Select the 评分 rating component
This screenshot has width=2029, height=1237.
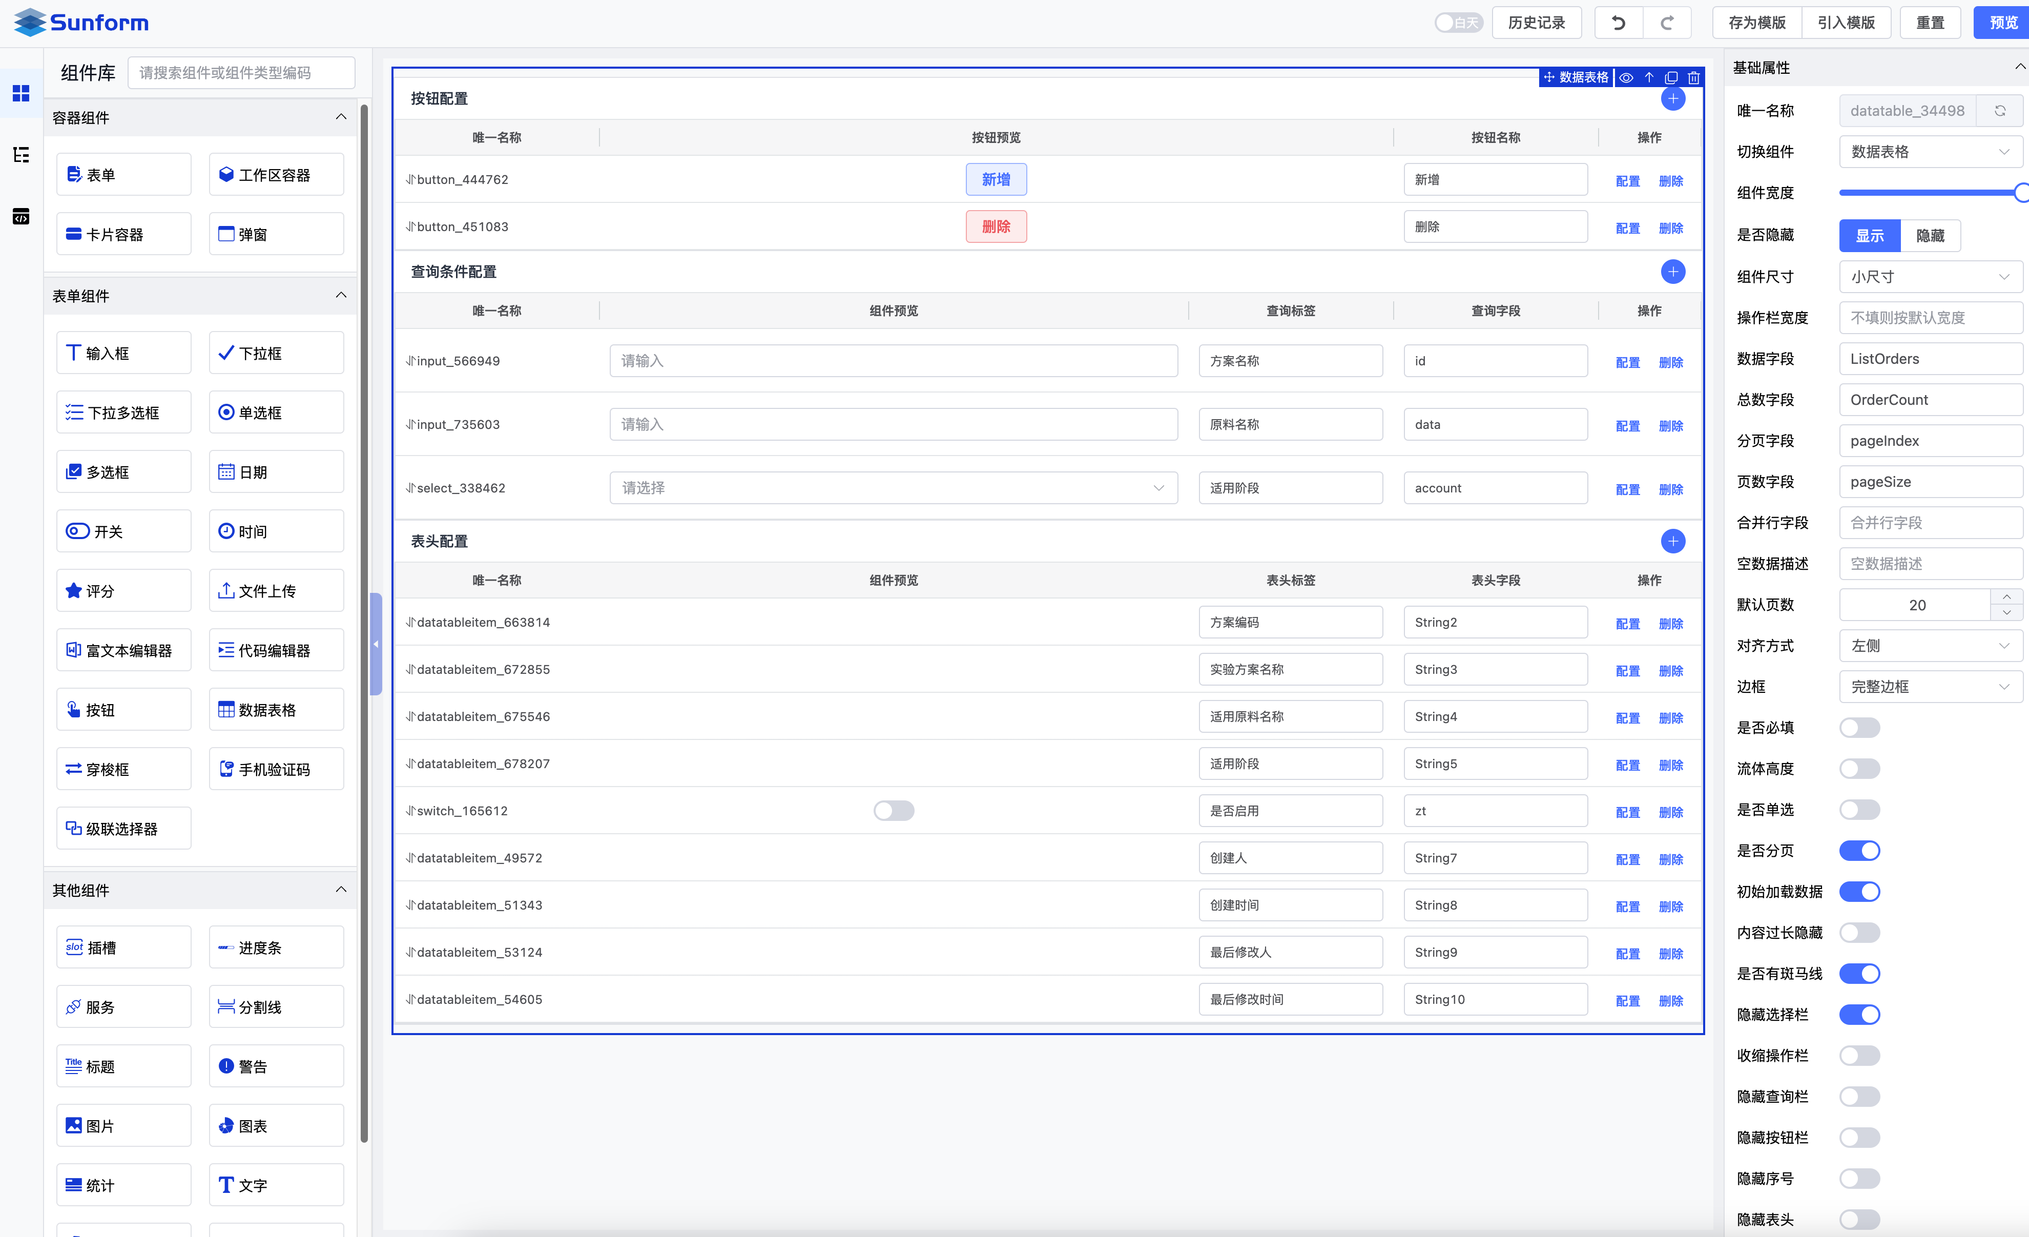pos(123,590)
